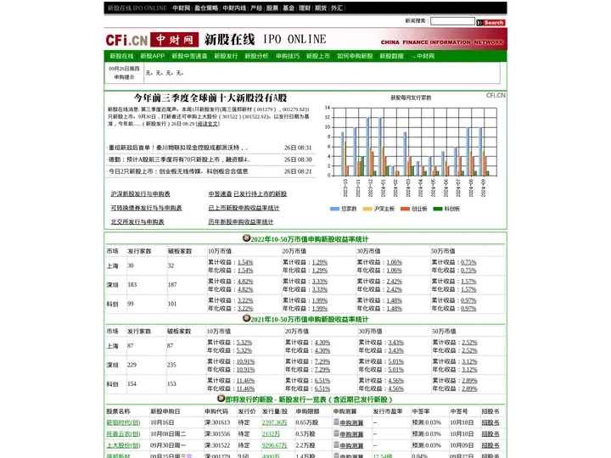Open 招股书 link in the 新铝时代 row

click(x=490, y=422)
